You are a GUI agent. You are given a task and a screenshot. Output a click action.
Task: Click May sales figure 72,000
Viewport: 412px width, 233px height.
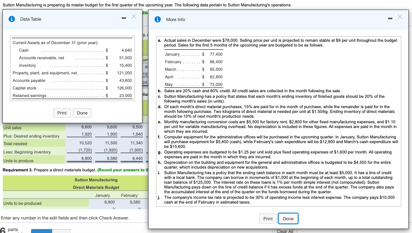[x=216, y=84]
